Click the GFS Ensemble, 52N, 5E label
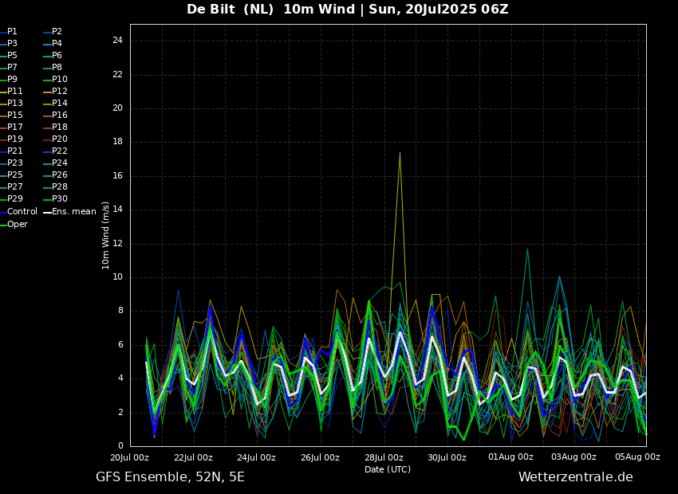This screenshot has height=494, width=678. [x=170, y=477]
